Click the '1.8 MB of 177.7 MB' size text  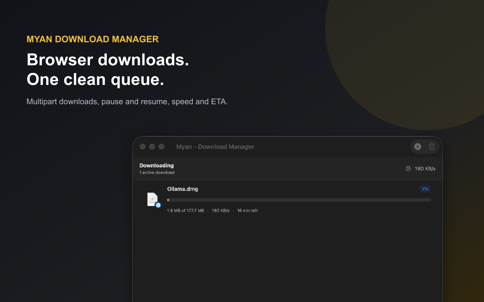[186, 211]
